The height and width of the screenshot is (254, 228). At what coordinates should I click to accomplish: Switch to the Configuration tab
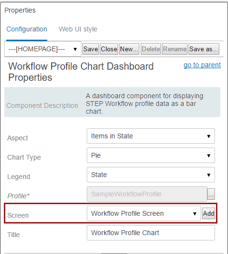click(27, 30)
